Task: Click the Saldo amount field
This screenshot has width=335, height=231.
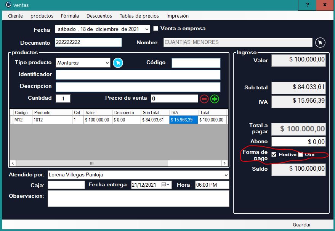Action: 298,170
